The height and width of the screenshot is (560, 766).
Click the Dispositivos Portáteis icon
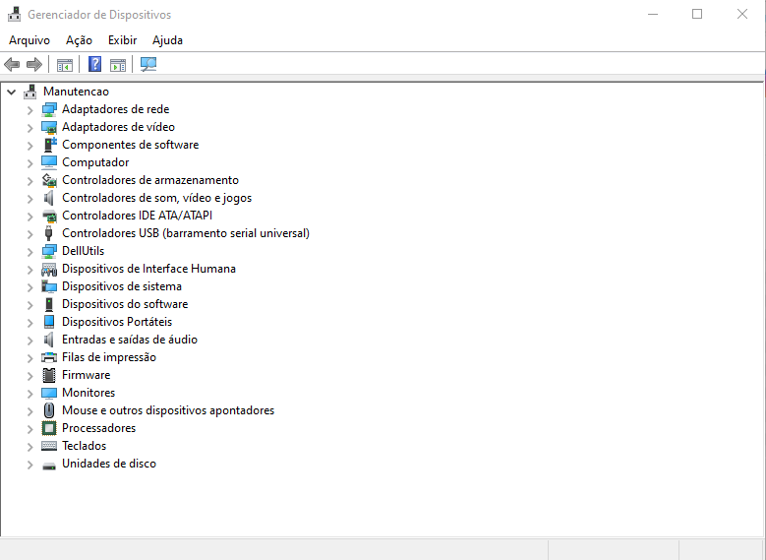pyautogui.click(x=49, y=322)
